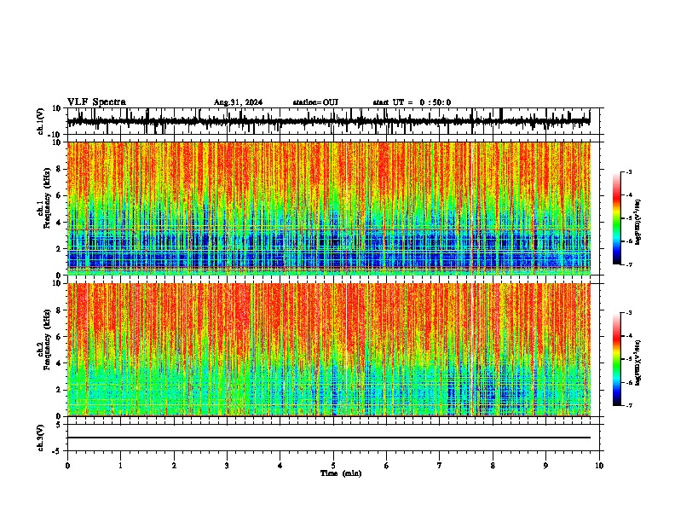Viewport: 675px width, 522px height.
Task: Click tick label "0" on the Time axis
Action: pyautogui.click(x=67, y=466)
